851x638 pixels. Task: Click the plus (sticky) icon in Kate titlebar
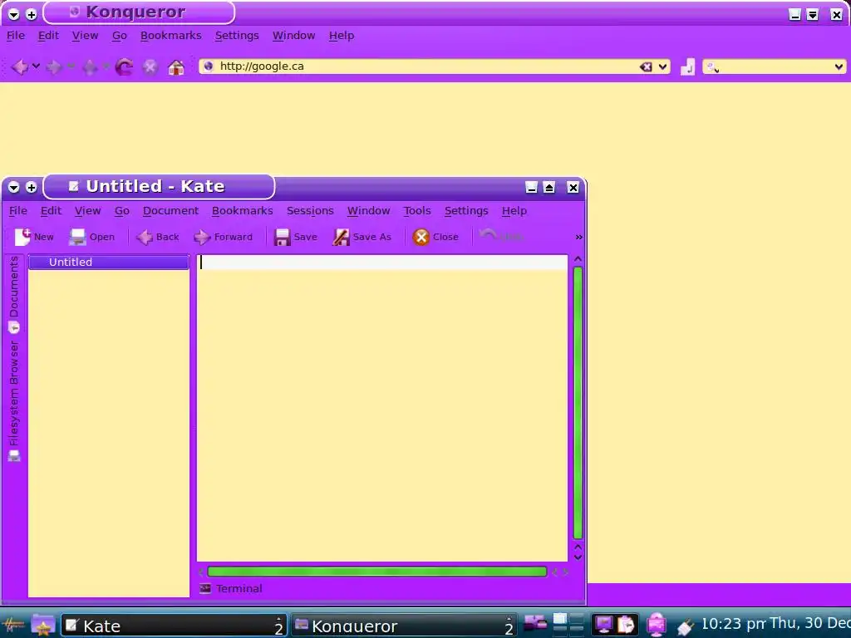pyautogui.click(x=31, y=187)
